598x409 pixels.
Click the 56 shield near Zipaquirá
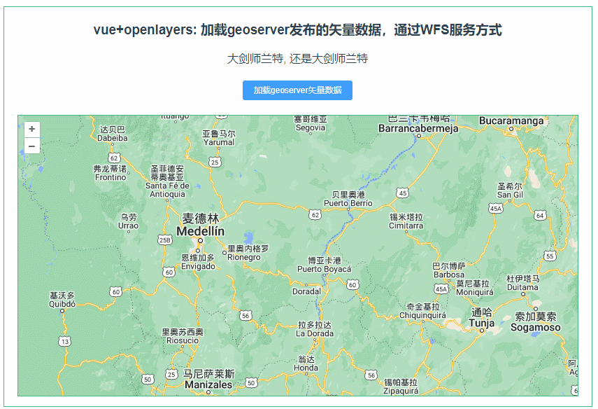(x=371, y=375)
